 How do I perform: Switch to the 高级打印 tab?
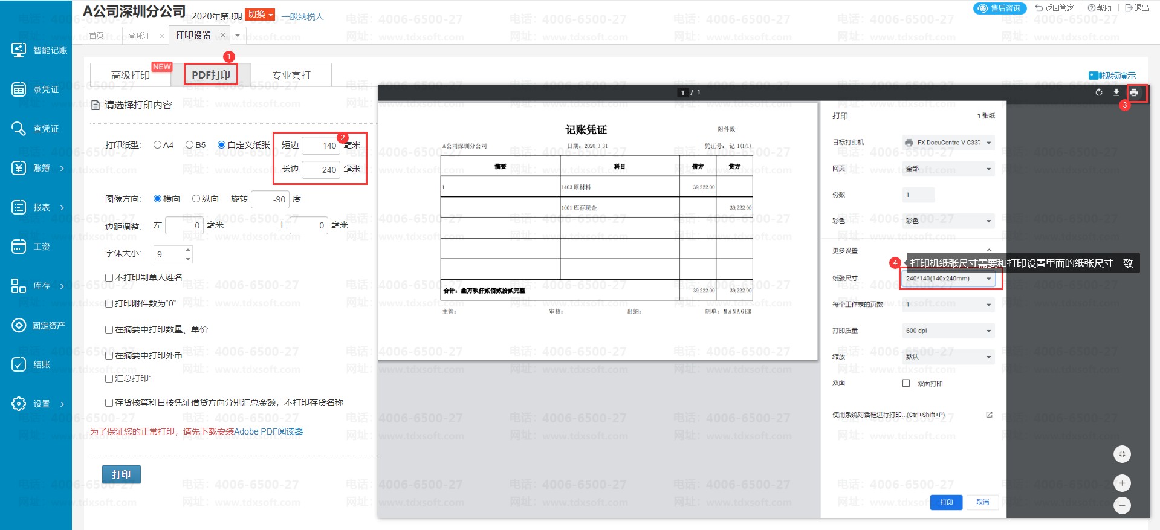131,75
